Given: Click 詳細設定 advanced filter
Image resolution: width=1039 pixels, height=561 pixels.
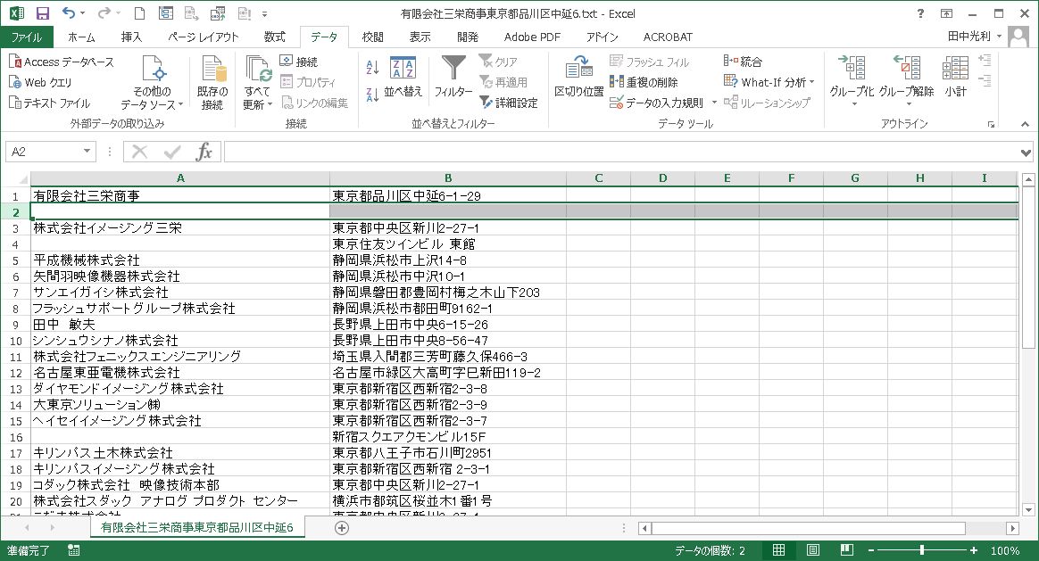Looking at the screenshot, I should click(x=508, y=103).
